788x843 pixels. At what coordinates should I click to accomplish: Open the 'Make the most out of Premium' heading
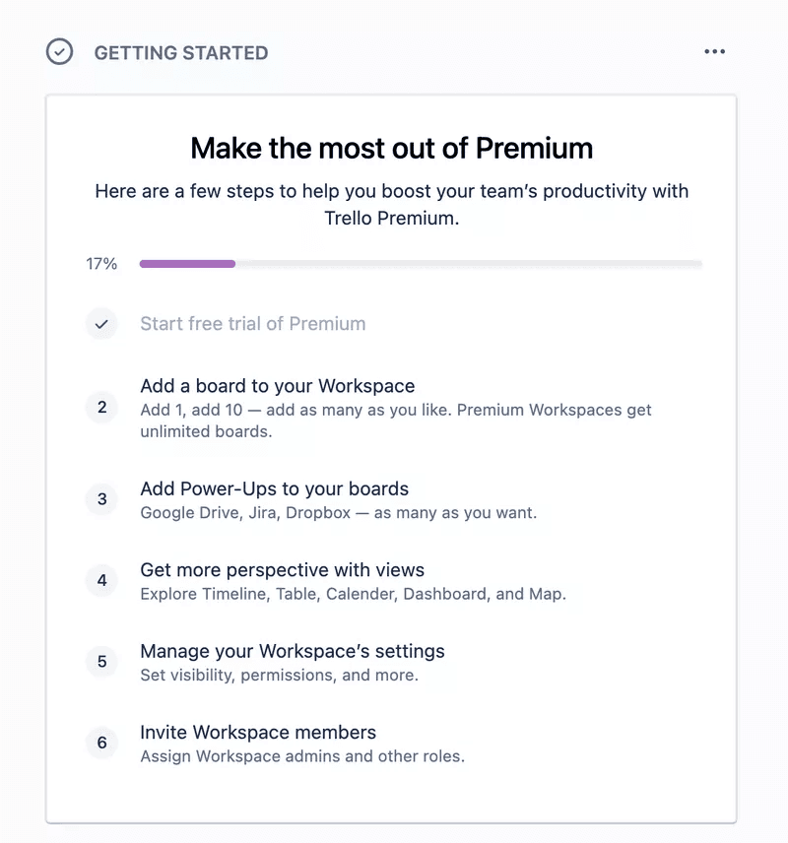(392, 148)
